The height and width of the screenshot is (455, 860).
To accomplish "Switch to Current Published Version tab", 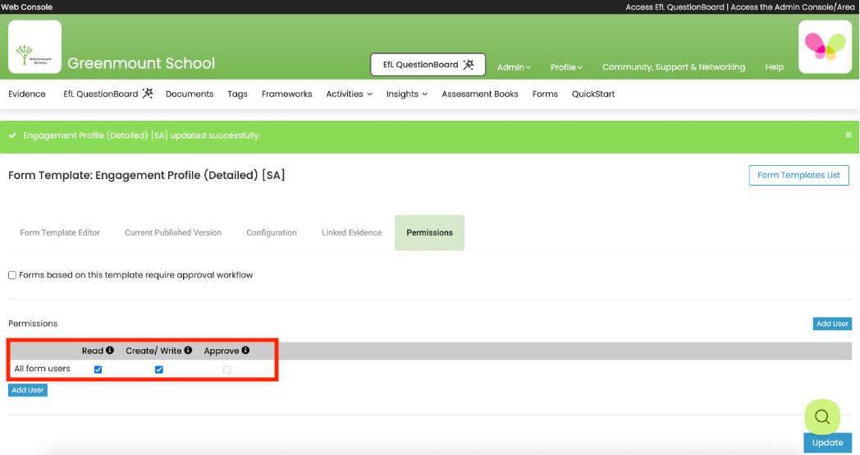I will (173, 232).
